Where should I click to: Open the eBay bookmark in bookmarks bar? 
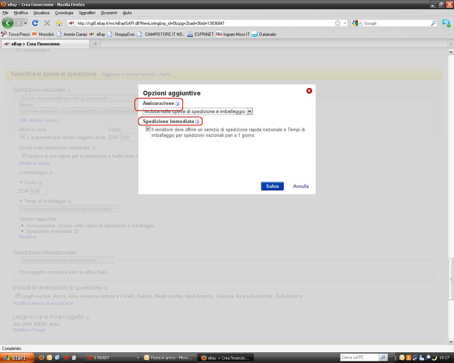[x=97, y=34]
